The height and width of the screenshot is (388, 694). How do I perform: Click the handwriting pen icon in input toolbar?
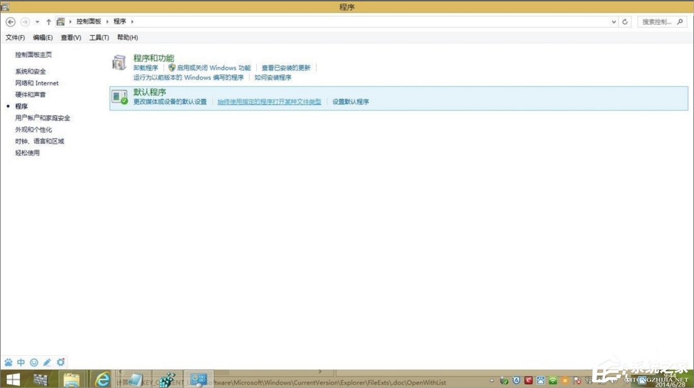tap(47, 362)
